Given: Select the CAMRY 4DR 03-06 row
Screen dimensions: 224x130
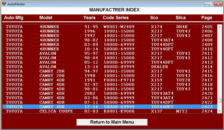Looking at the screenshot, I should click(110, 98).
